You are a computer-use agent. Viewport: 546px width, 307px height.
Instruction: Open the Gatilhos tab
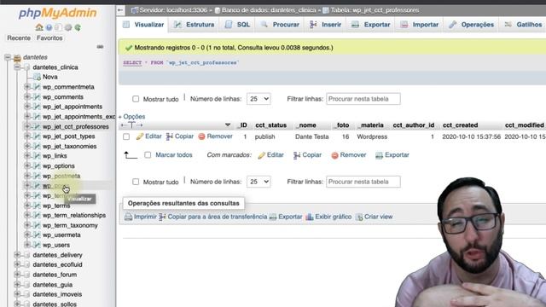[x=523, y=25]
